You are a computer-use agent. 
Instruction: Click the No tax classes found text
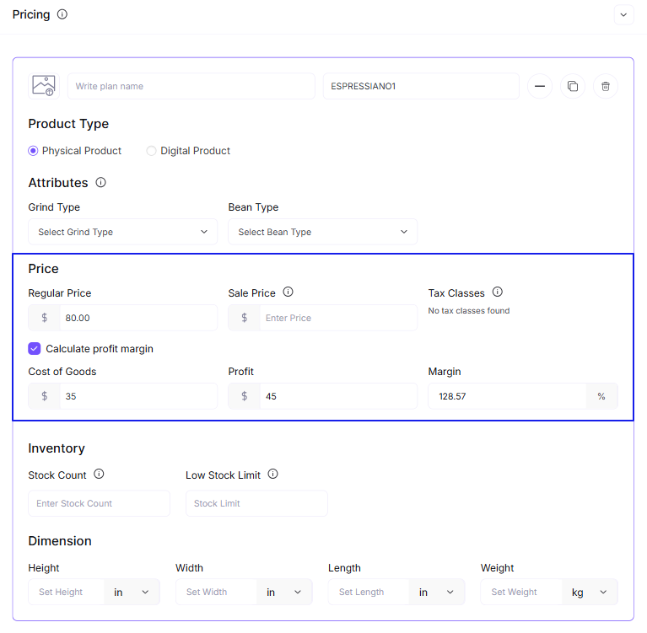[469, 310]
